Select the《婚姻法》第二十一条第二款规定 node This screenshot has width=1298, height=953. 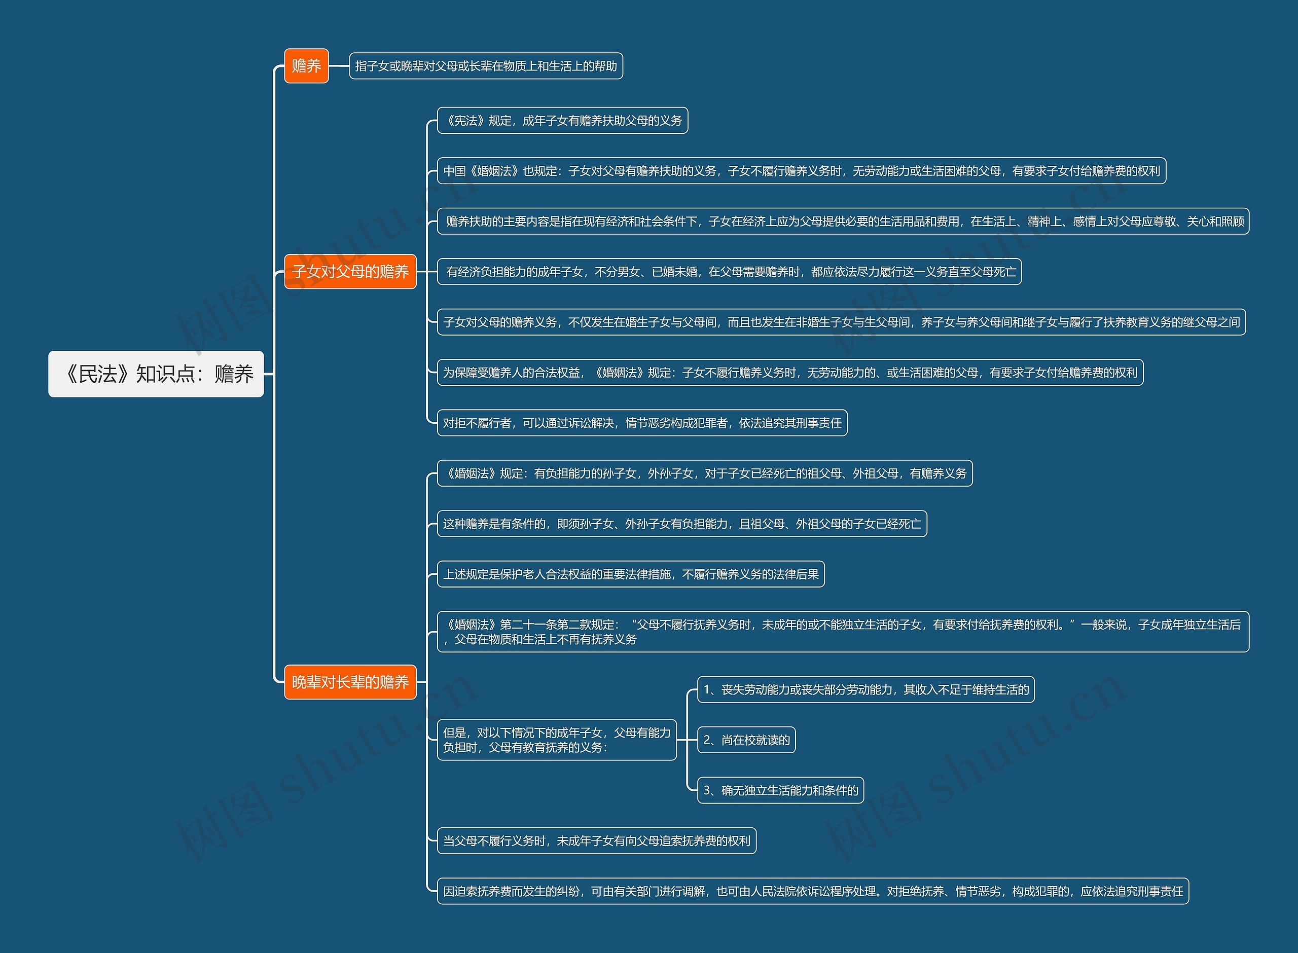(x=842, y=632)
